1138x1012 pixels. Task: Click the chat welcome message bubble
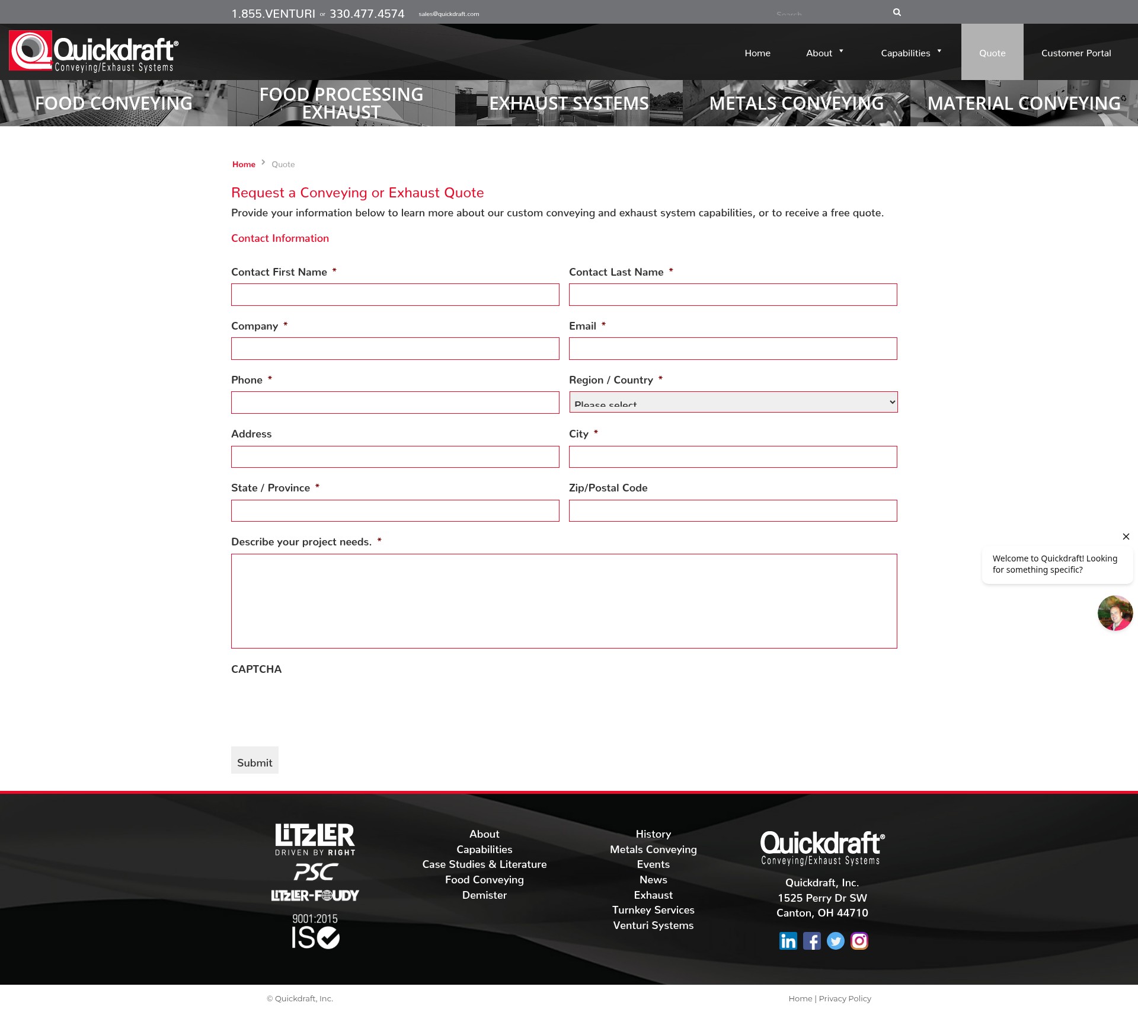(x=1057, y=564)
